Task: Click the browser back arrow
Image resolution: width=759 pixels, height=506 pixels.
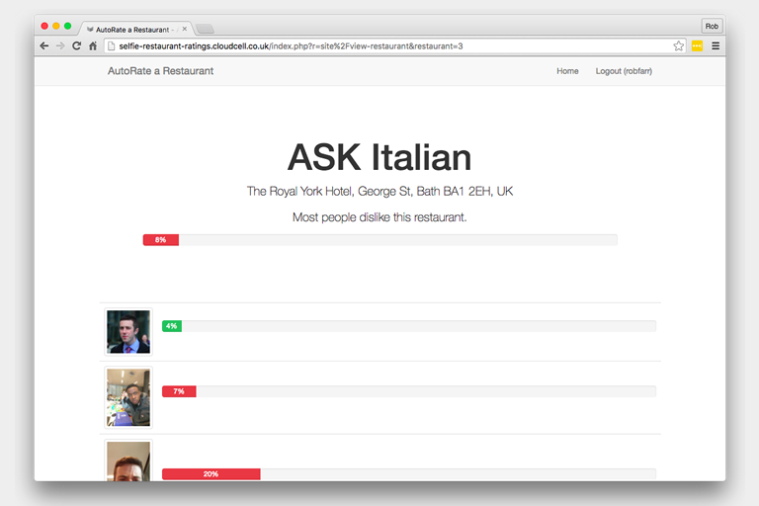Action: 44,46
